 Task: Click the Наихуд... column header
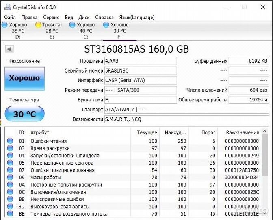[174, 132]
